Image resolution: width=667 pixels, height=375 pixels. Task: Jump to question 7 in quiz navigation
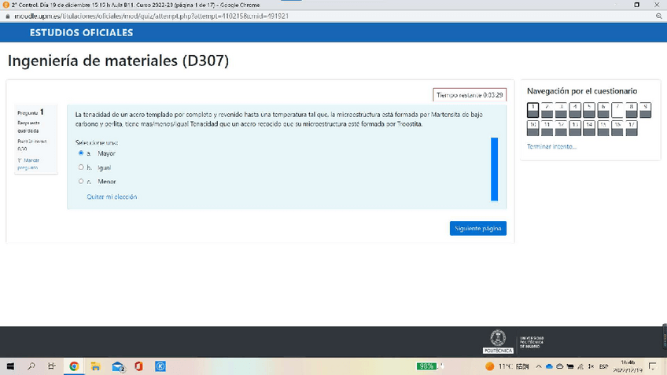point(617,110)
